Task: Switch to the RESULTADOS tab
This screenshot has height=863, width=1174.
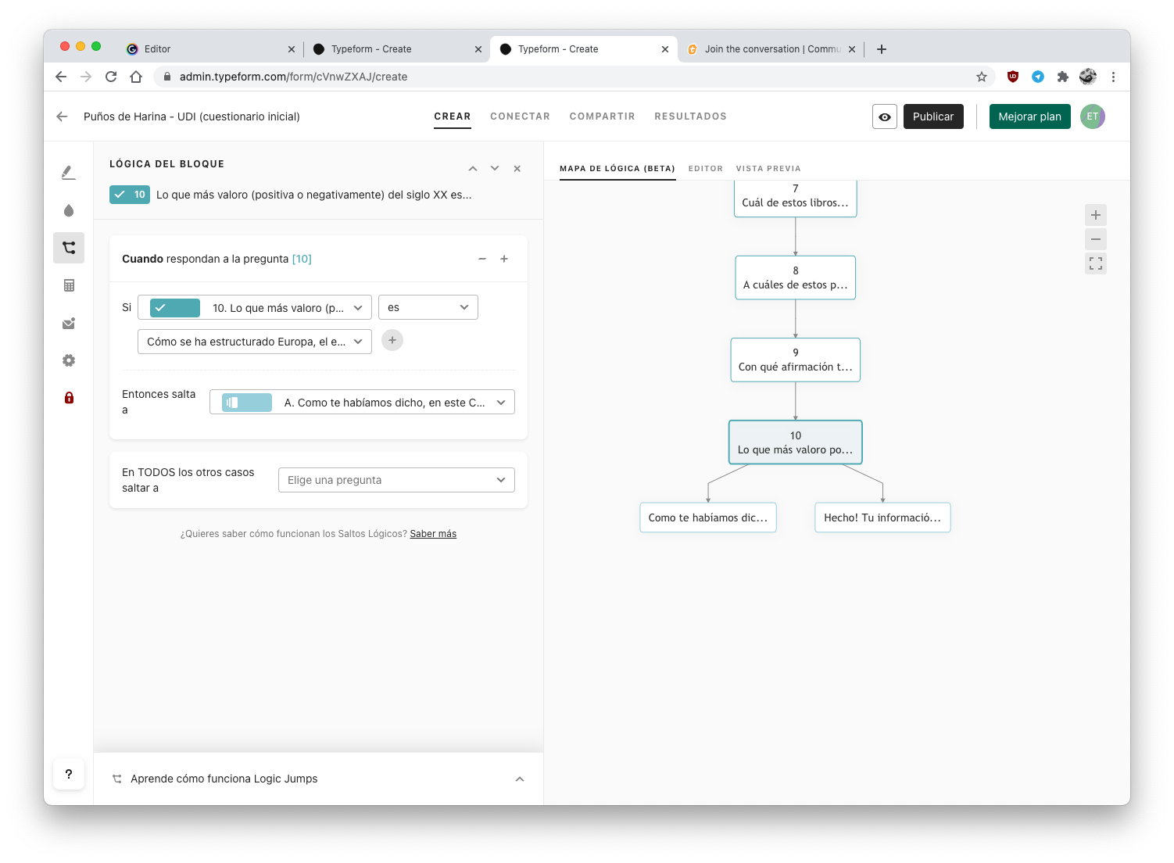Action: pyautogui.click(x=690, y=116)
